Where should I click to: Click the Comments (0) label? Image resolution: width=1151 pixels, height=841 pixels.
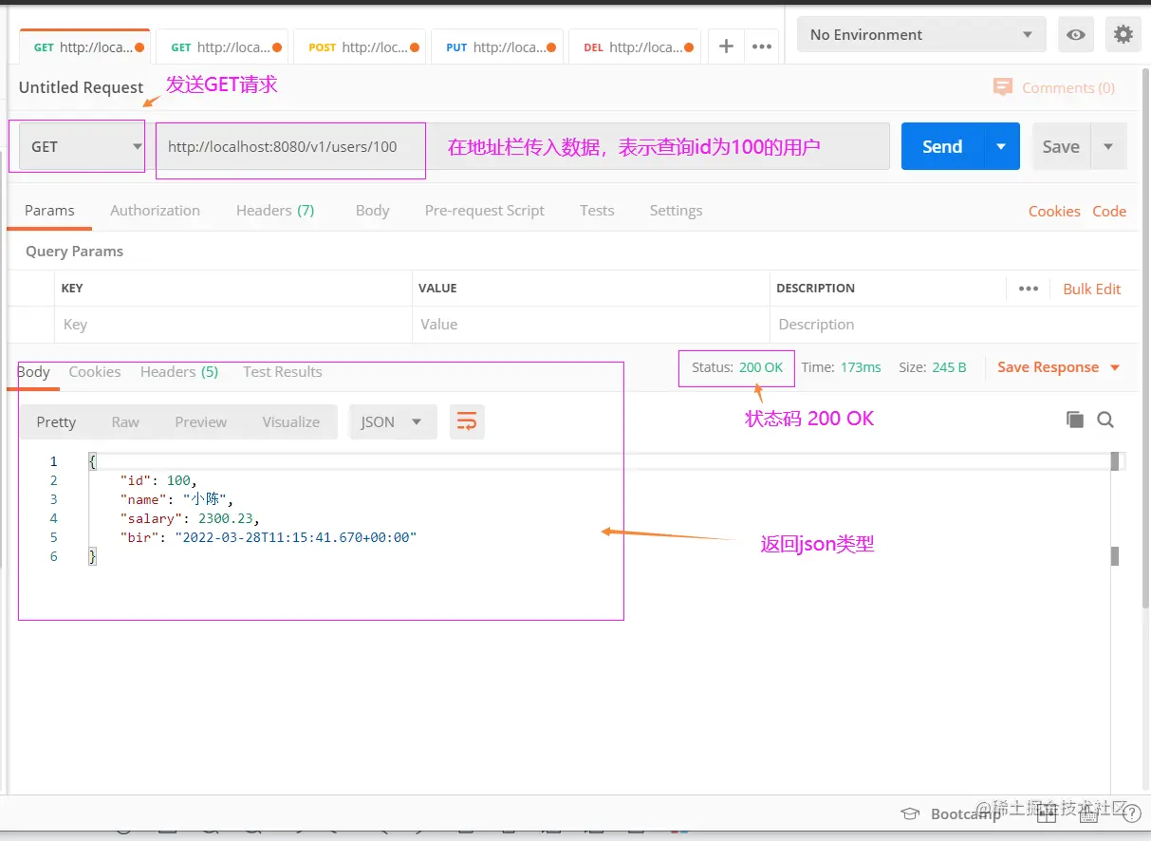coord(1067,87)
